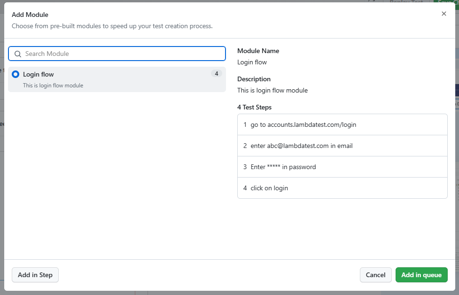Image resolution: width=459 pixels, height=295 pixels.
Task: Click the Description heading in details pane
Action: tap(254, 79)
